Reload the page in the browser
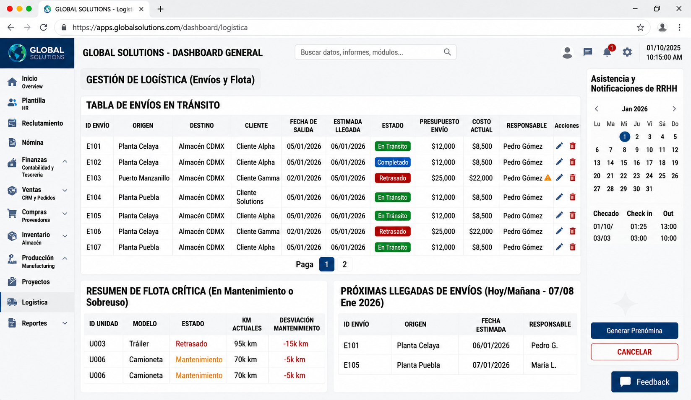 coord(43,27)
